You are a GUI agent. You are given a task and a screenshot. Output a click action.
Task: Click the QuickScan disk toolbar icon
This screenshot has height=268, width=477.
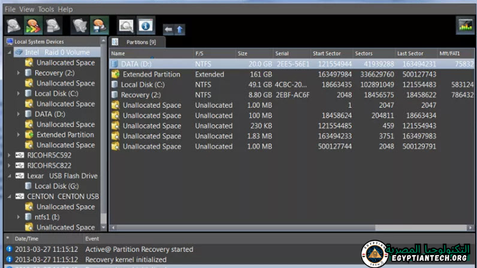coord(14,26)
